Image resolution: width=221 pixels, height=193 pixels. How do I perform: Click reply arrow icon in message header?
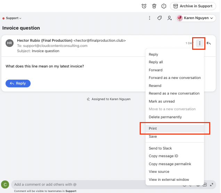[209, 43]
